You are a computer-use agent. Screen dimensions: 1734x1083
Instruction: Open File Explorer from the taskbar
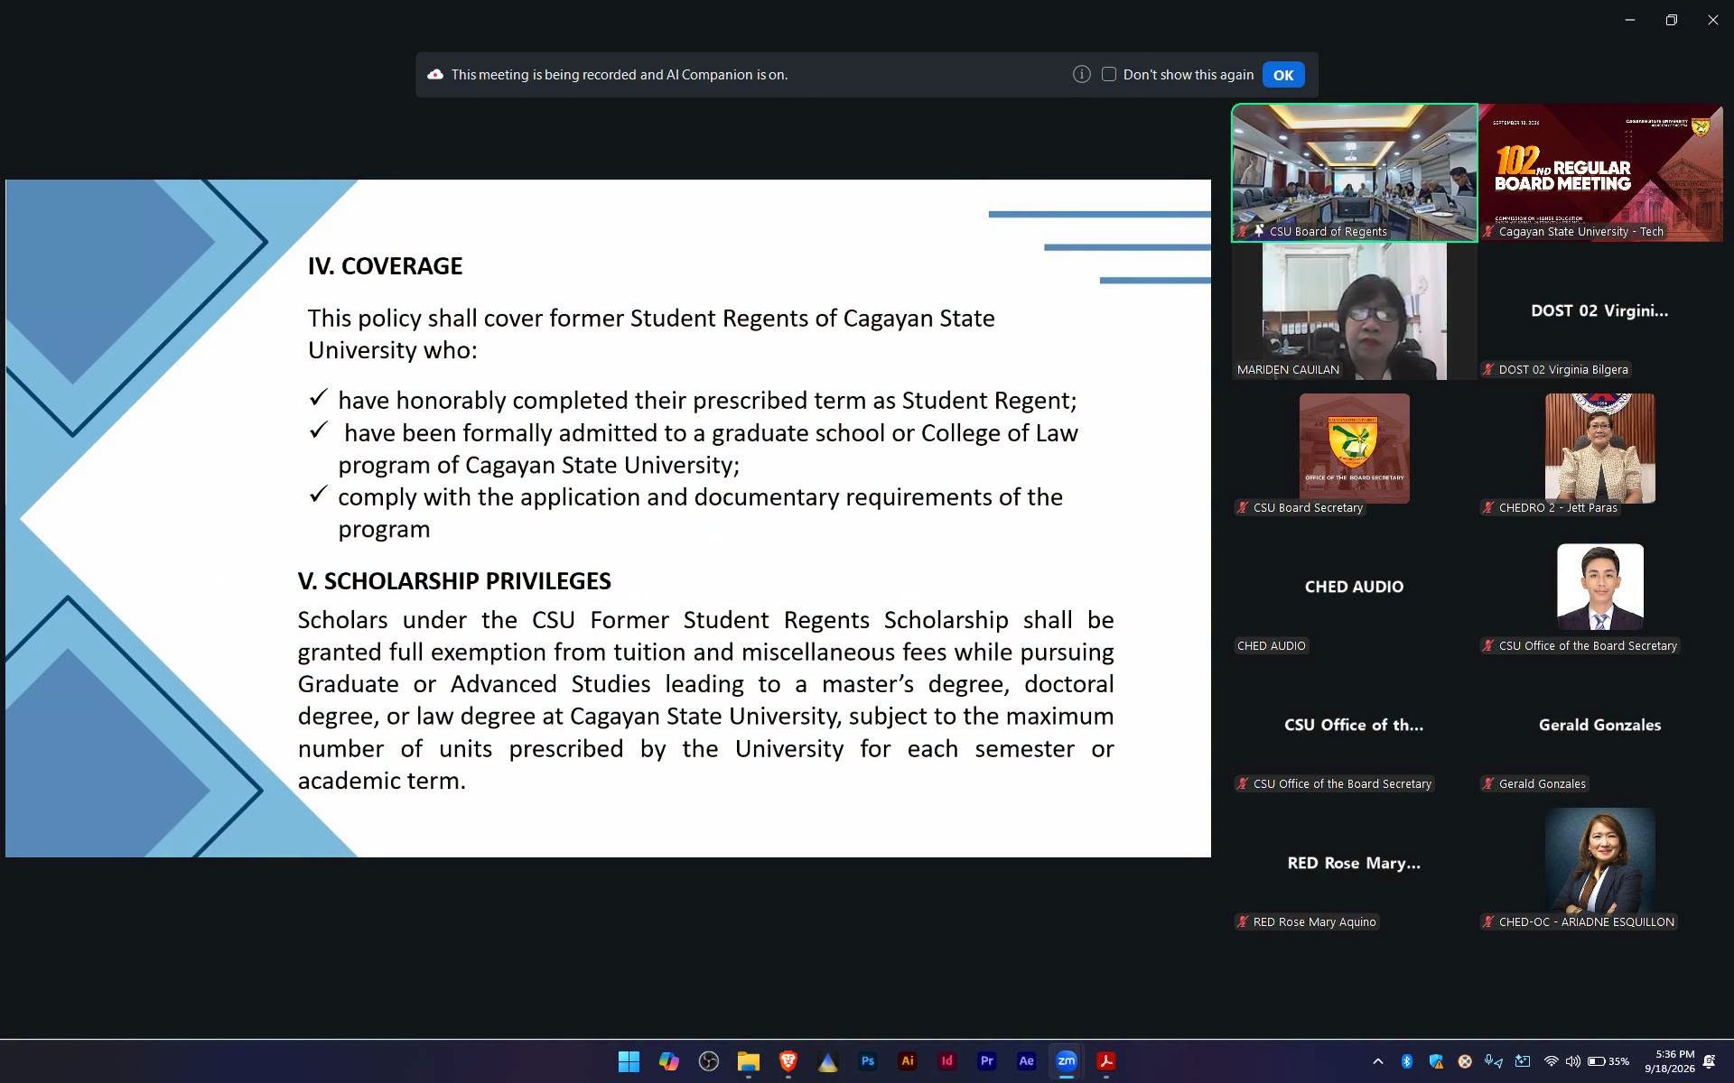pyautogui.click(x=748, y=1061)
